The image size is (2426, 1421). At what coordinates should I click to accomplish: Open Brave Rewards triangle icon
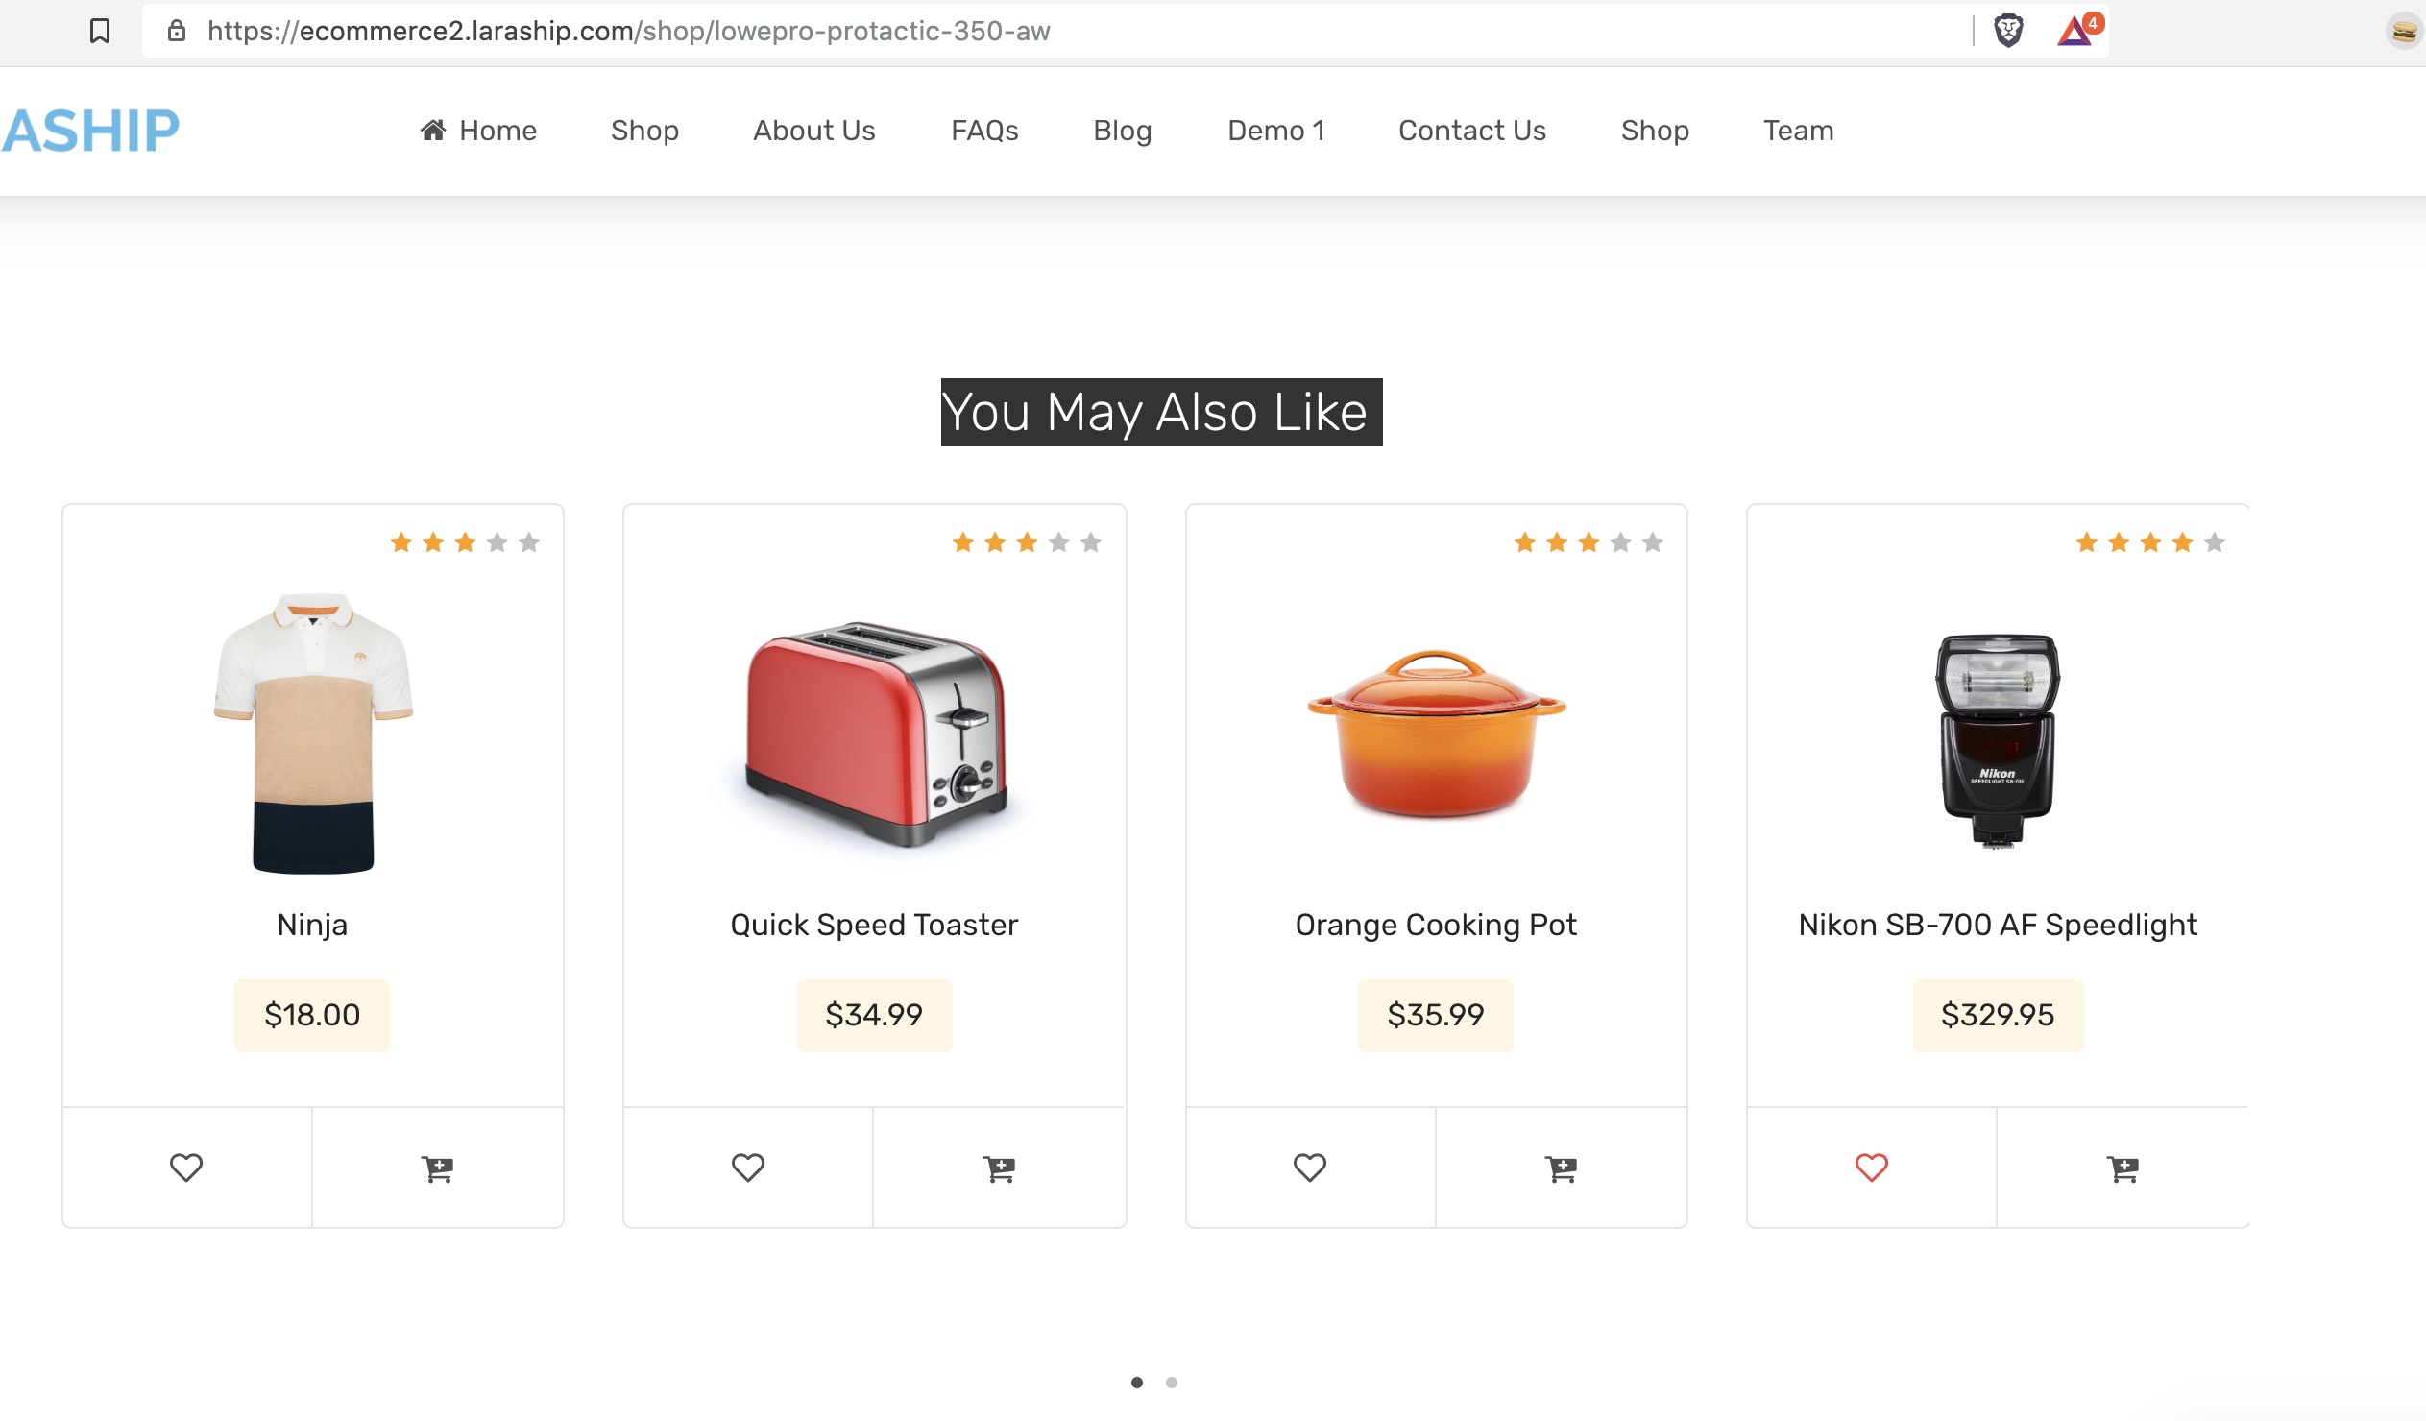(x=2075, y=31)
